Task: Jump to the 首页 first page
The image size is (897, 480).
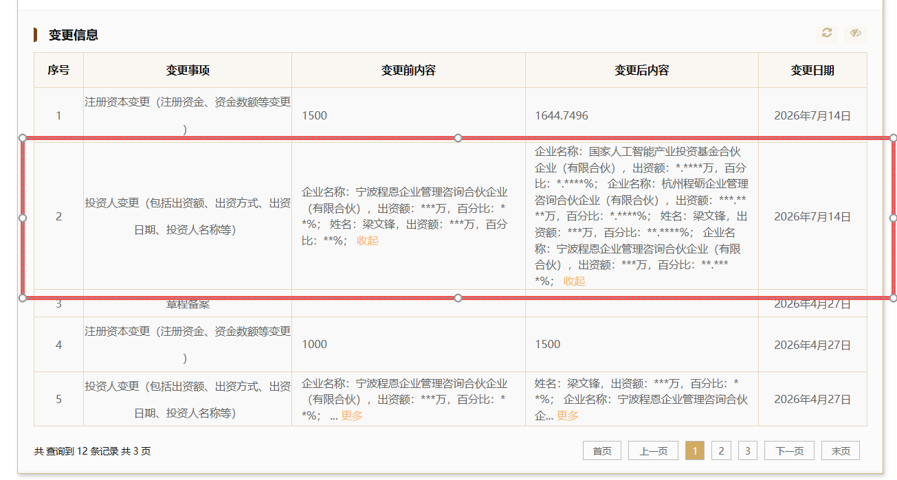Action: point(602,450)
